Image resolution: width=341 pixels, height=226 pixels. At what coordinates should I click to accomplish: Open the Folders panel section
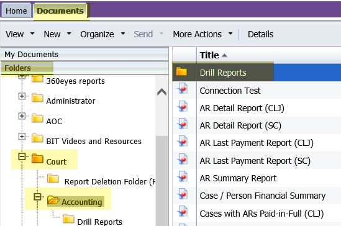click(84, 68)
